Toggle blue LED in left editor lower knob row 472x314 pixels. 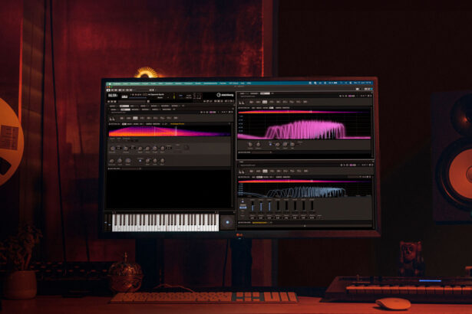(x=140, y=161)
